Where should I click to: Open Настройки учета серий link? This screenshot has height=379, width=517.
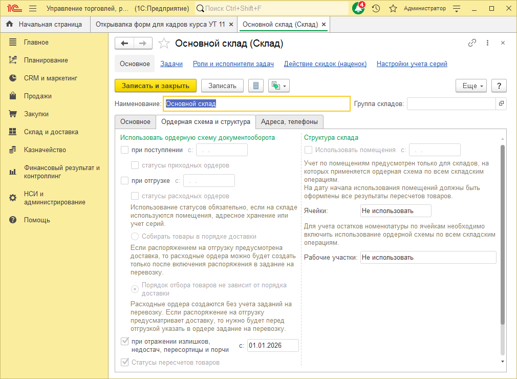412,64
